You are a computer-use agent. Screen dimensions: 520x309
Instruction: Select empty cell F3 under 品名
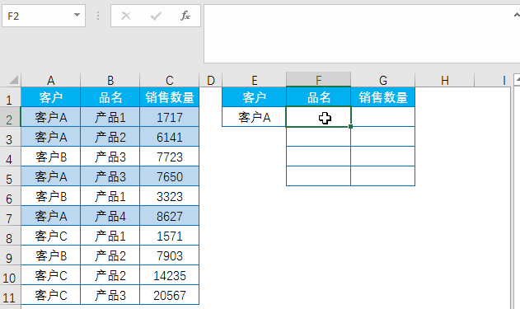point(318,137)
